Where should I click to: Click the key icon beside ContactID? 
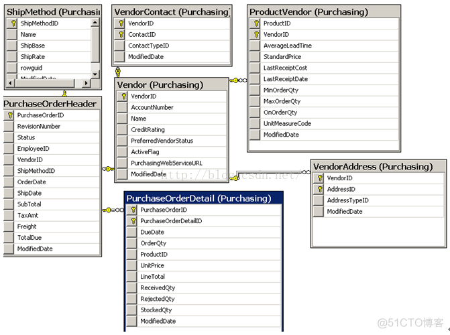[121, 34]
